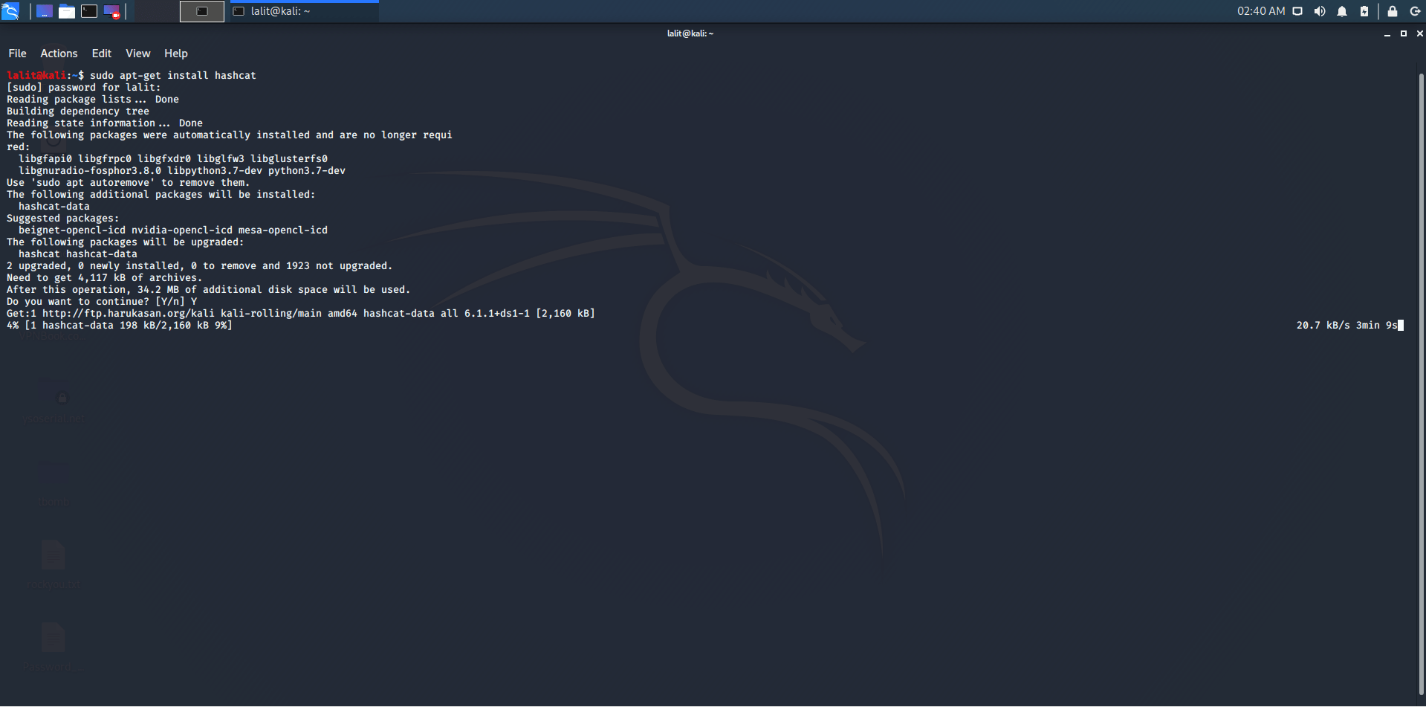Image resolution: width=1426 pixels, height=707 pixels.
Task: Click the 'Do you want to continue? [Y/n] Y' line
Action: [x=102, y=302]
